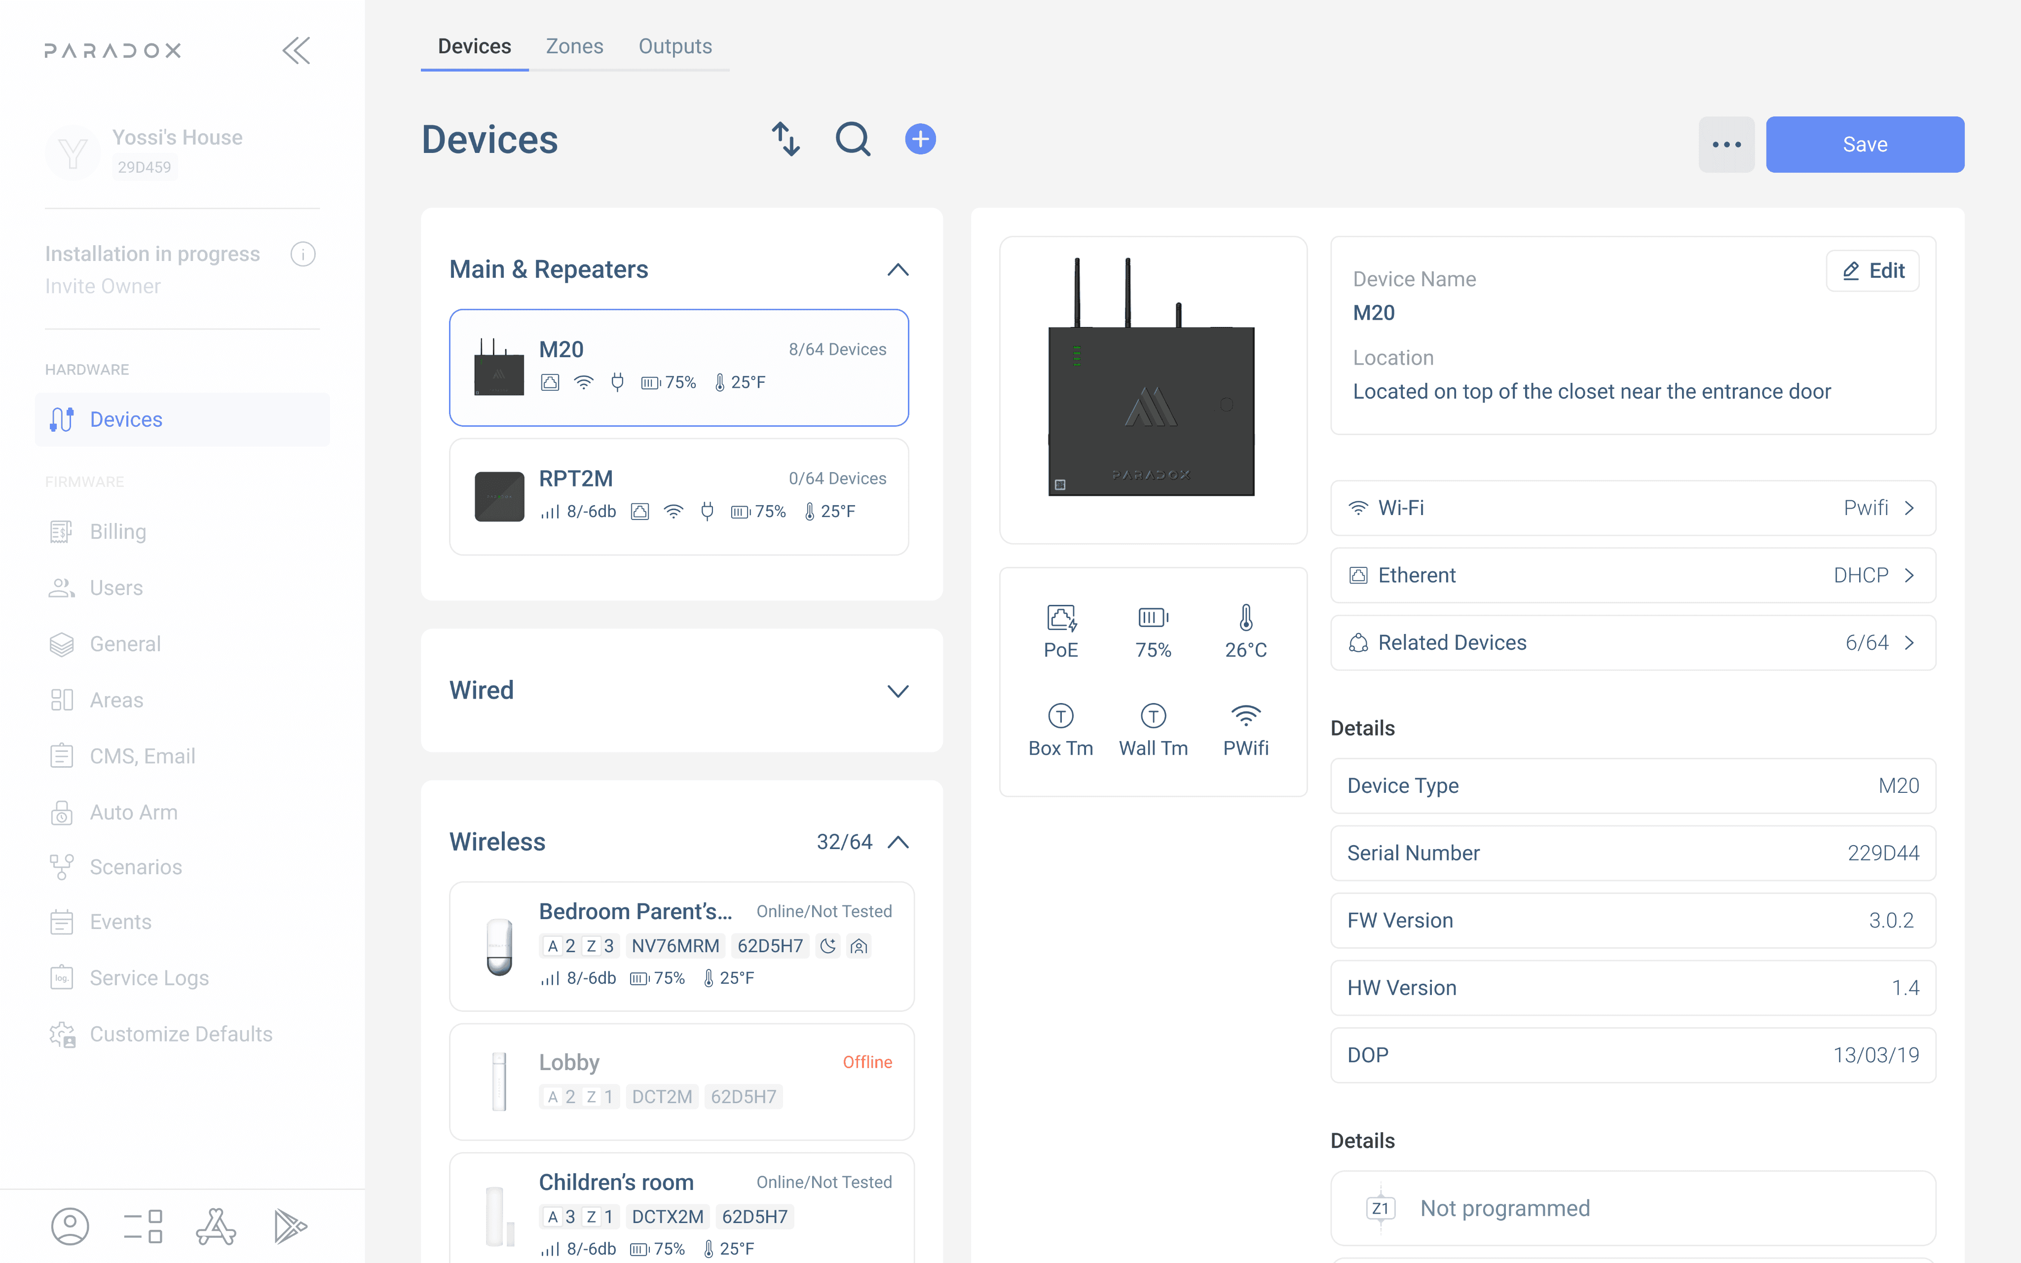Collapse the Wireless devices section
The height and width of the screenshot is (1263, 2021).
pyautogui.click(x=898, y=842)
